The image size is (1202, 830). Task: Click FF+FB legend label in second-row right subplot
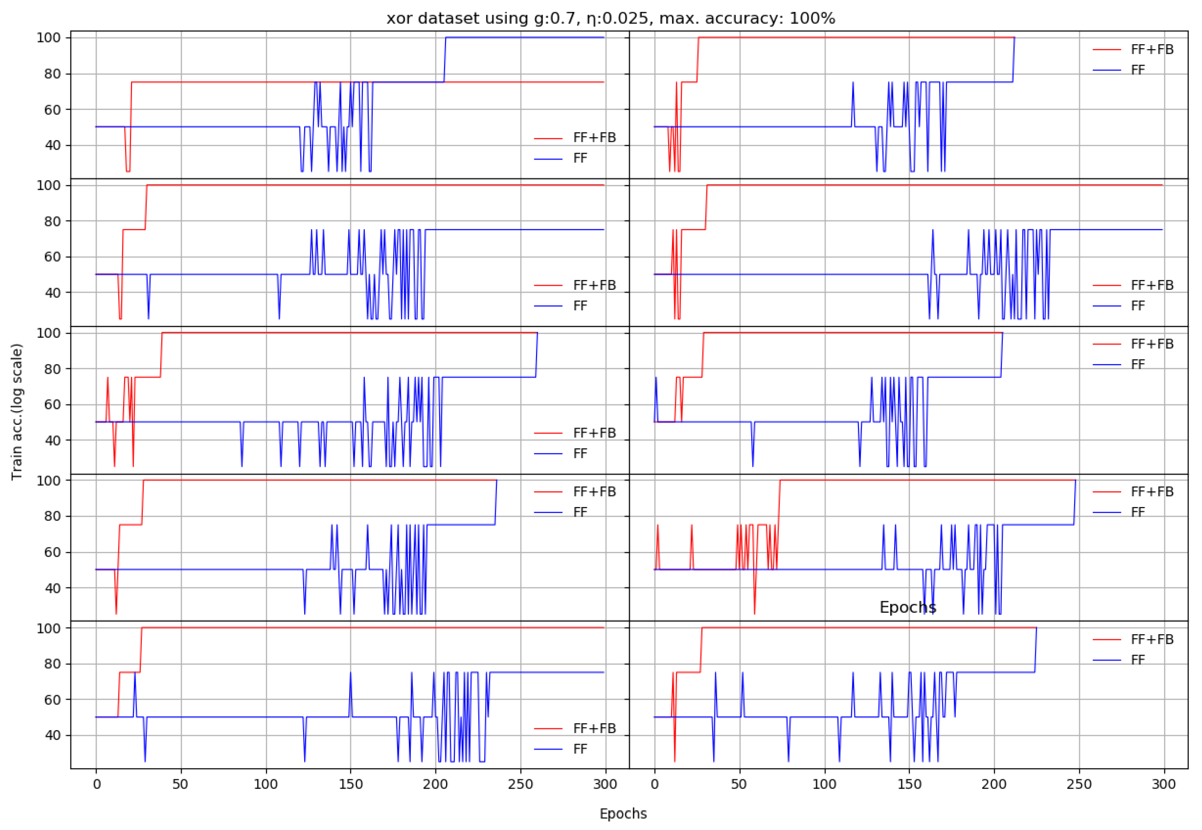coord(1152,285)
